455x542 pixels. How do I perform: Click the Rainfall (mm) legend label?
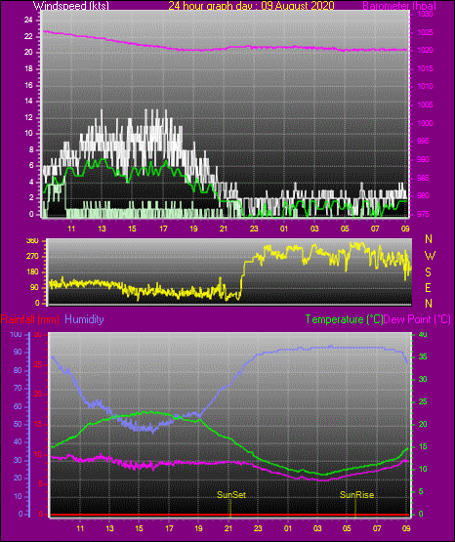coord(29,319)
